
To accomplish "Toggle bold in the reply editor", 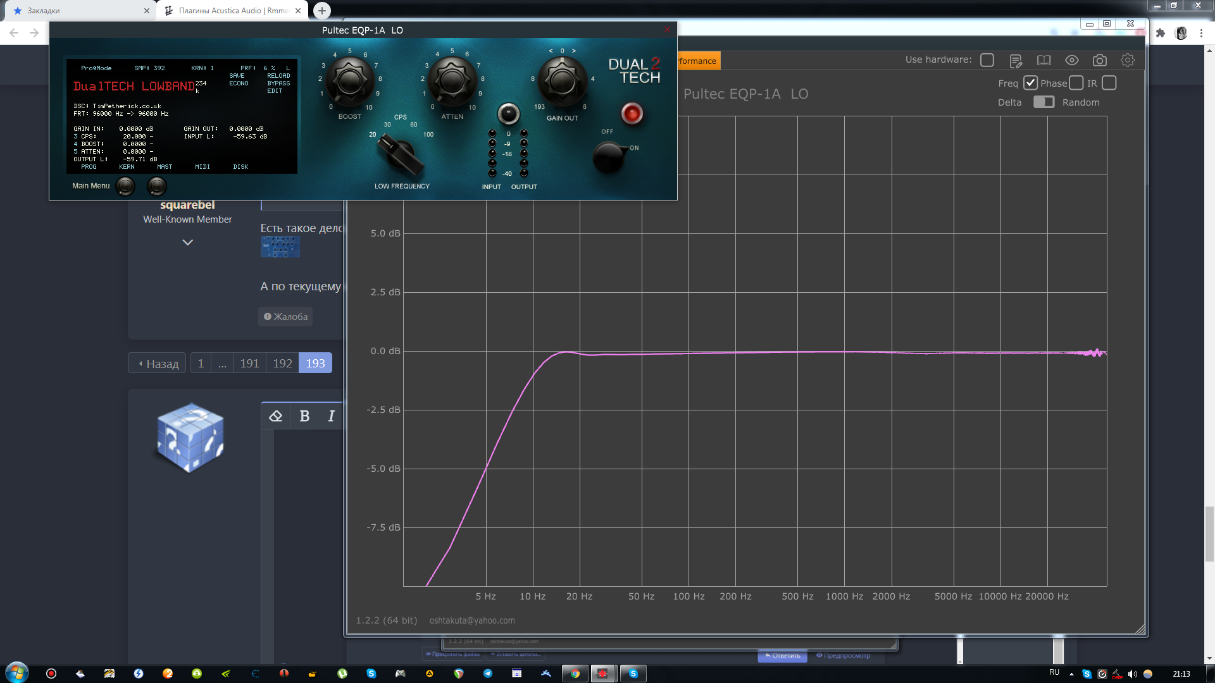I will click(x=304, y=416).
